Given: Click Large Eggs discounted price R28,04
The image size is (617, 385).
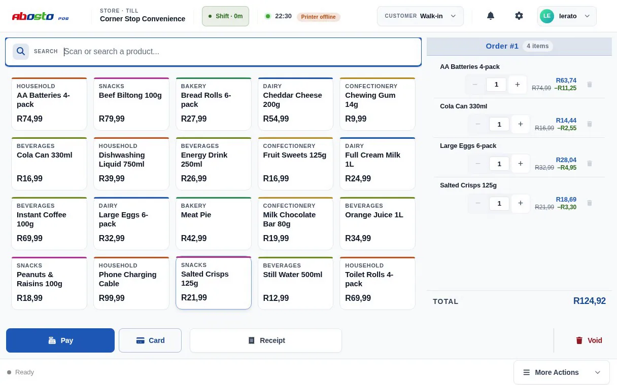Looking at the screenshot, I should pos(566,160).
